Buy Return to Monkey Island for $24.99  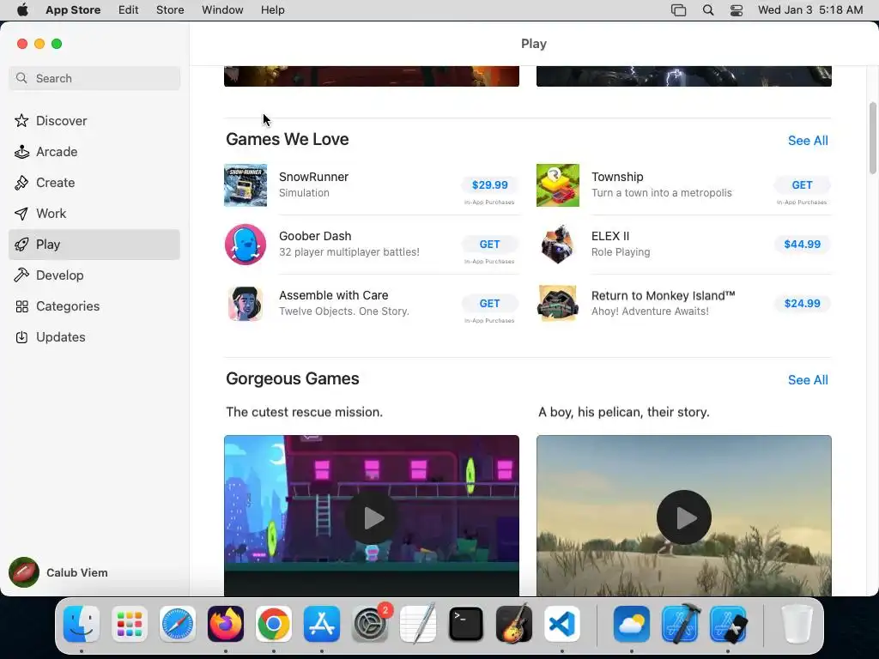pos(803,304)
